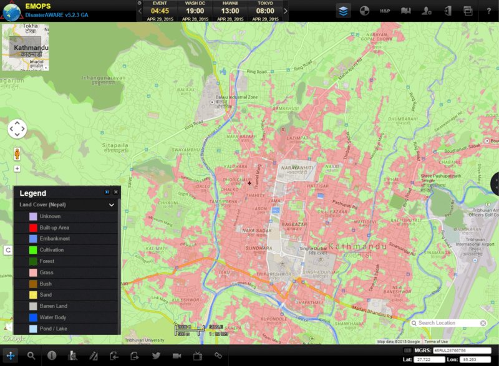Collapse the Land Cover (Nepal) legend section
499x366 pixels.
(112, 205)
